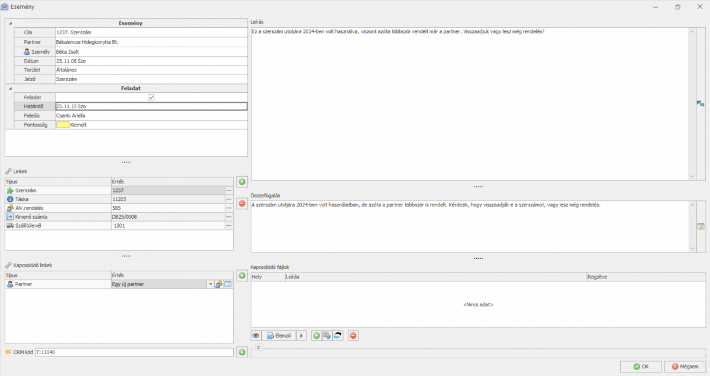Click the ellipsis button on the Szerszám link row

tap(229, 190)
